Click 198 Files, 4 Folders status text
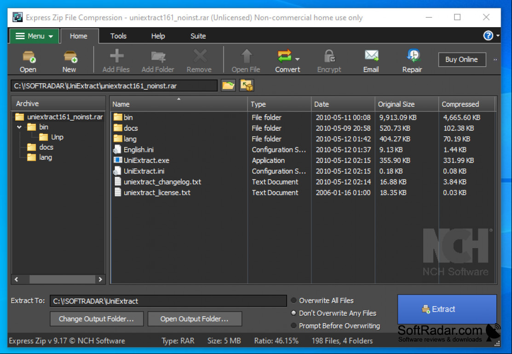The height and width of the screenshot is (354, 512). pos(342,341)
